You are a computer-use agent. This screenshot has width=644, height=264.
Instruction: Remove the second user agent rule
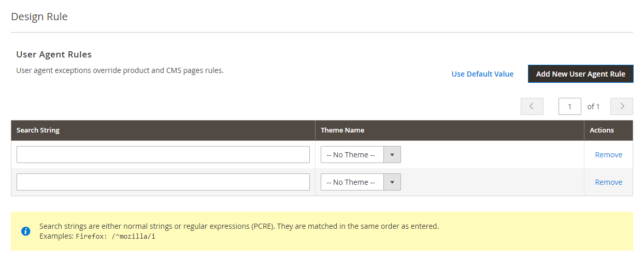[x=608, y=182]
